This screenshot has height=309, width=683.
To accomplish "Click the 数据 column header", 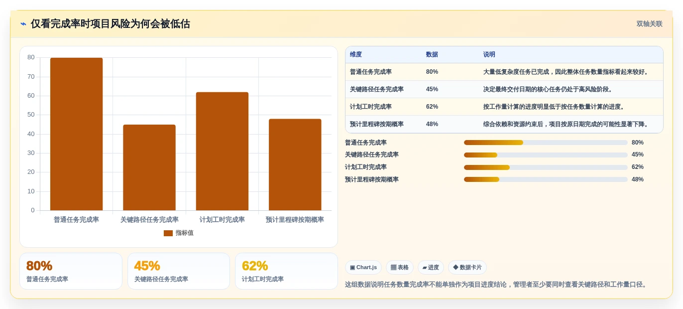I will (x=432, y=55).
